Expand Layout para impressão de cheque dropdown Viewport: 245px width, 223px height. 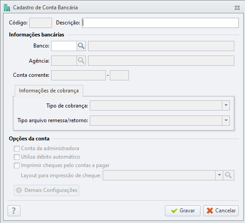(219, 175)
